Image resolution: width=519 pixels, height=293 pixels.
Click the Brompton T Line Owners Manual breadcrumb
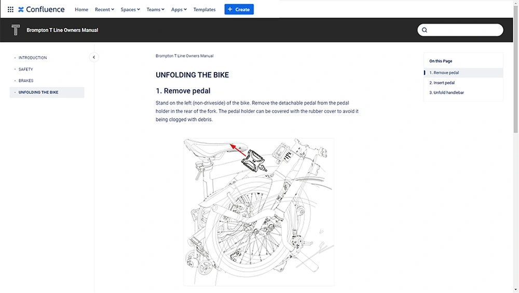pyautogui.click(x=184, y=56)
